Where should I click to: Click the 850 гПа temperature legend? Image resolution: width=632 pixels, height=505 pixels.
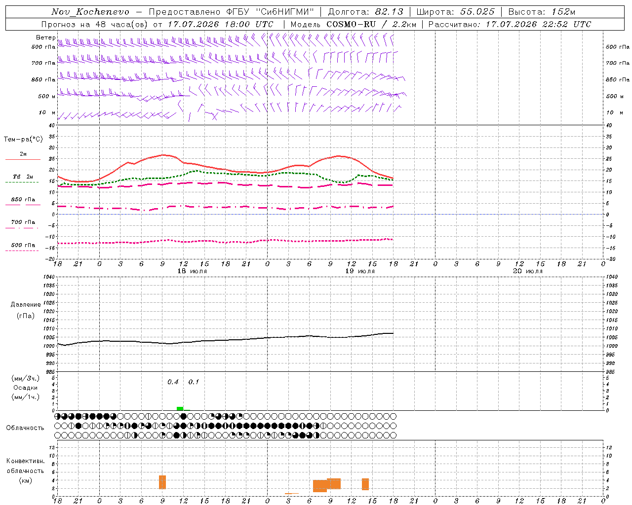(x=23, y=202)
